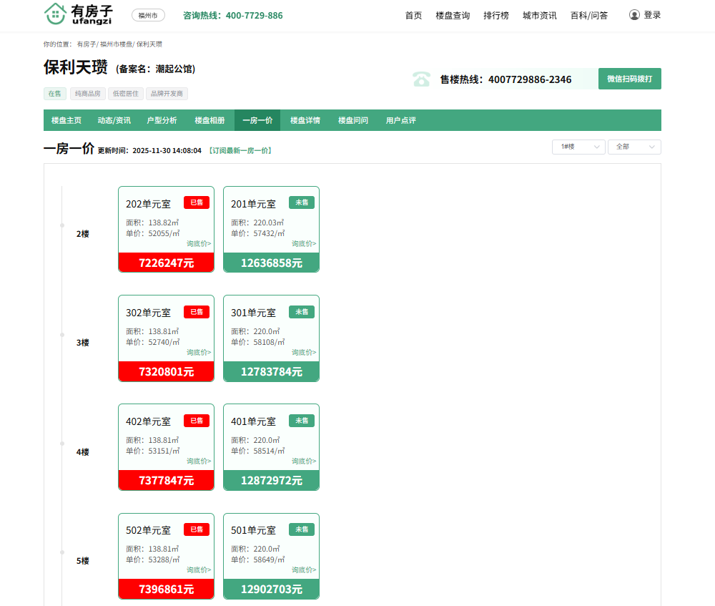Expand the 全部 status filter dropdown
This screenshot has width=715, height=606.
tap(633, 147)
